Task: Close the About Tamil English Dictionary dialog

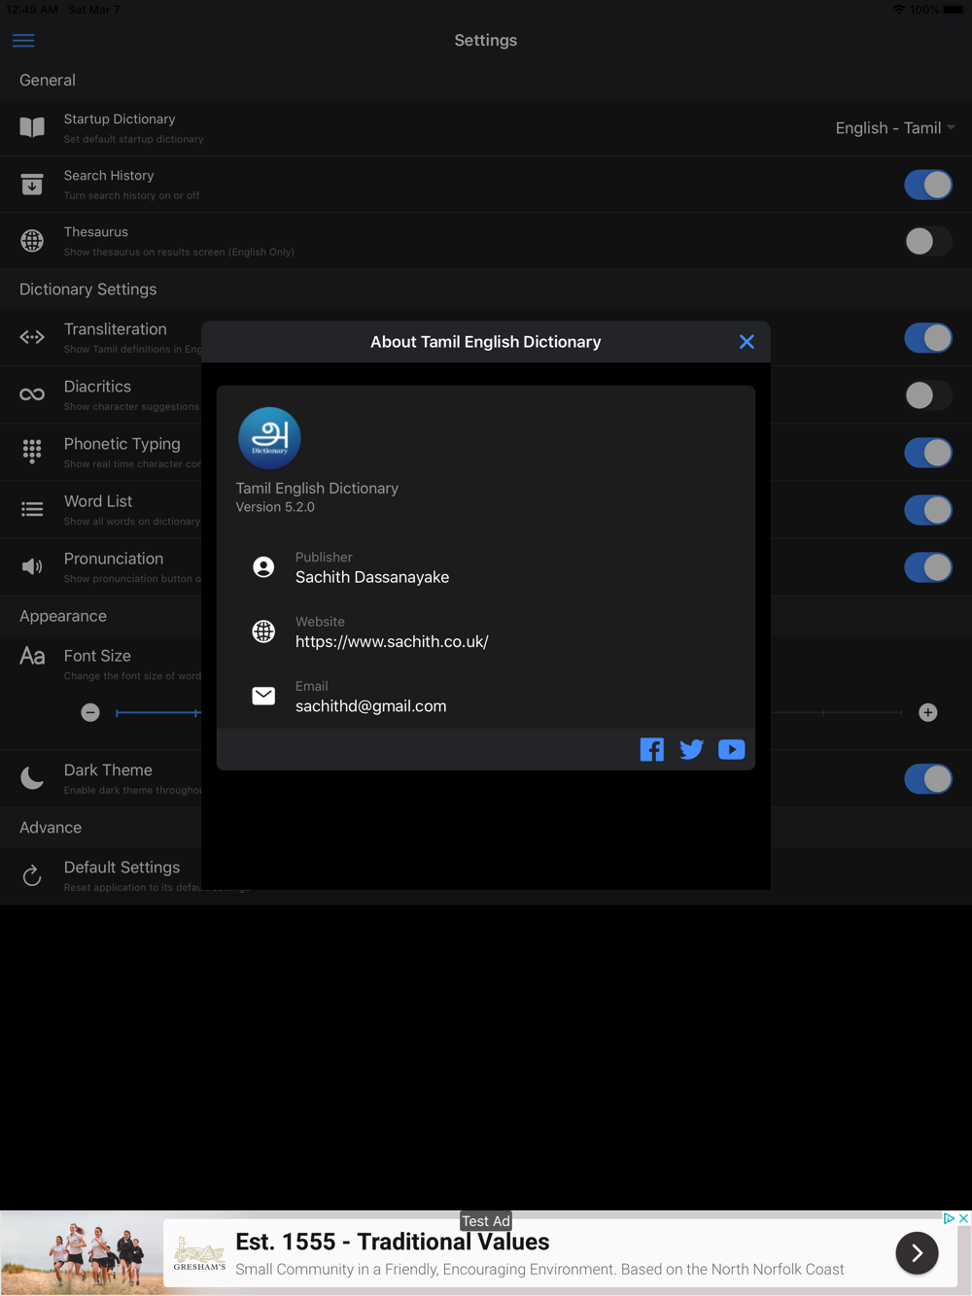Action: 746,342
